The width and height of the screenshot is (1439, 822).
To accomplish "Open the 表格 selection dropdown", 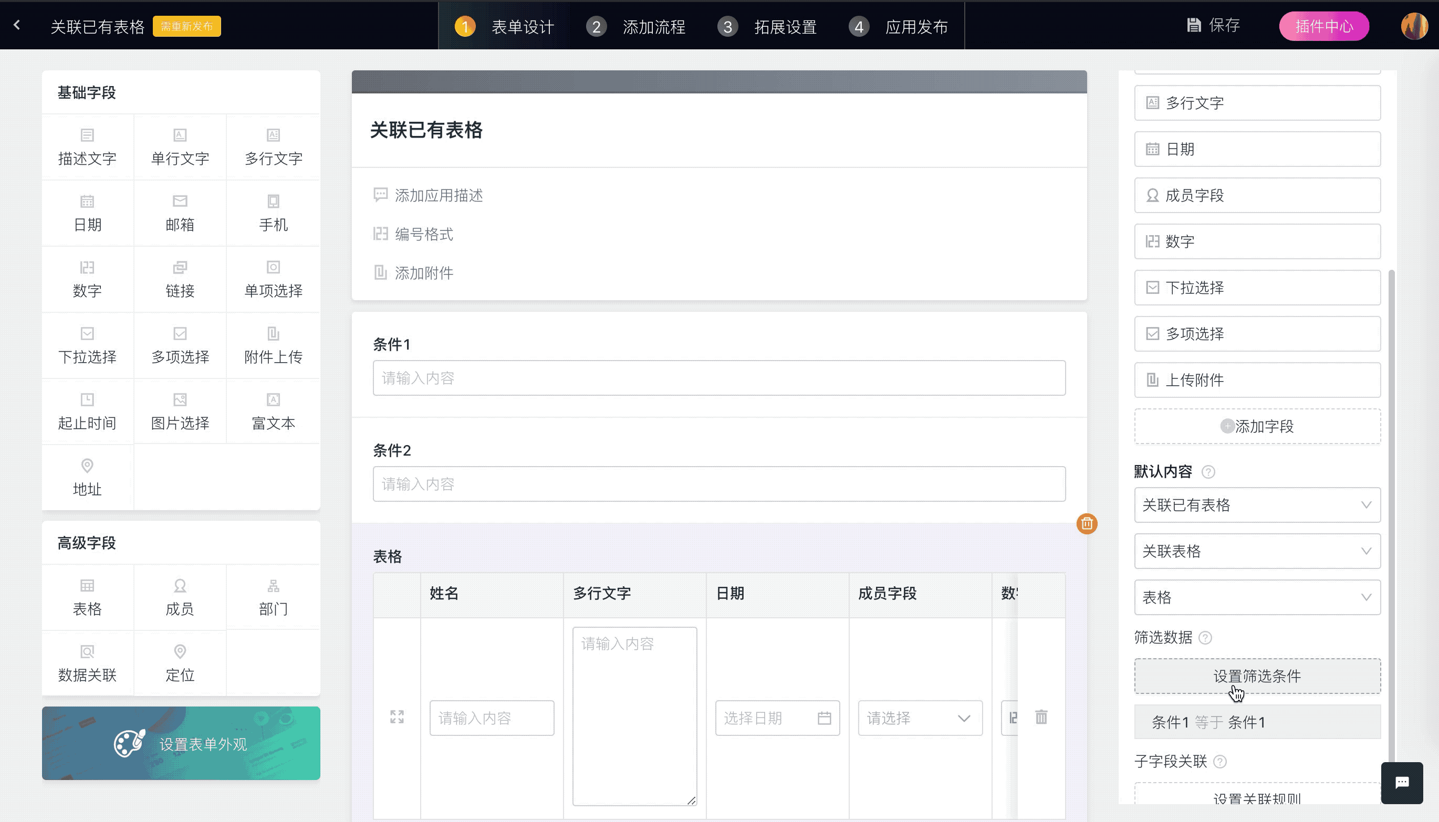I will (1257, 597).
